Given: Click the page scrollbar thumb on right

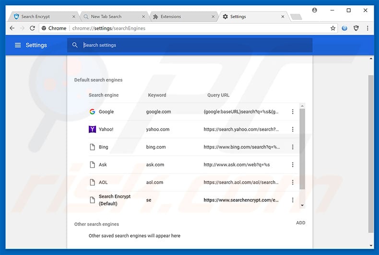Looking at the screenshot, I should click(x=371, y=154).
